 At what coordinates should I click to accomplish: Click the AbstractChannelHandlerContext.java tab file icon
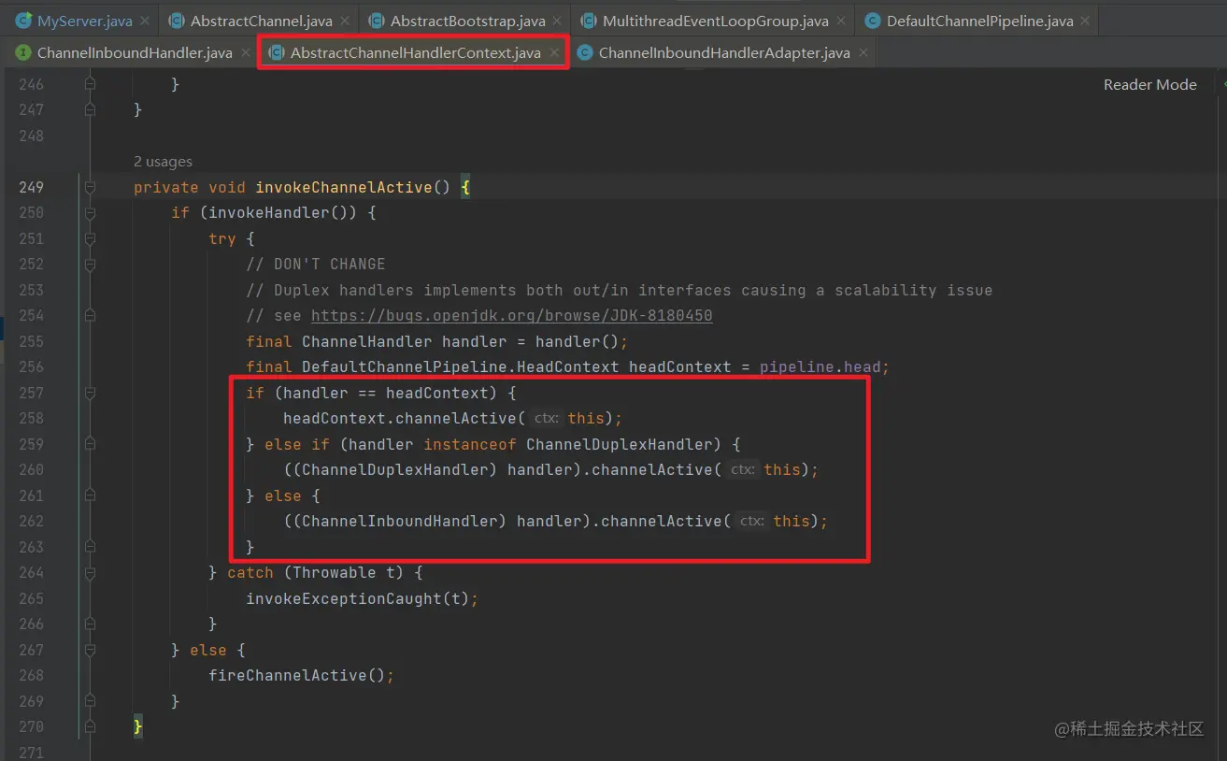pos(277,53)
